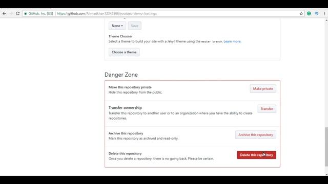The image size is (328, 184).
Task: Click the disabled Save button
Action: pos(134,26)
